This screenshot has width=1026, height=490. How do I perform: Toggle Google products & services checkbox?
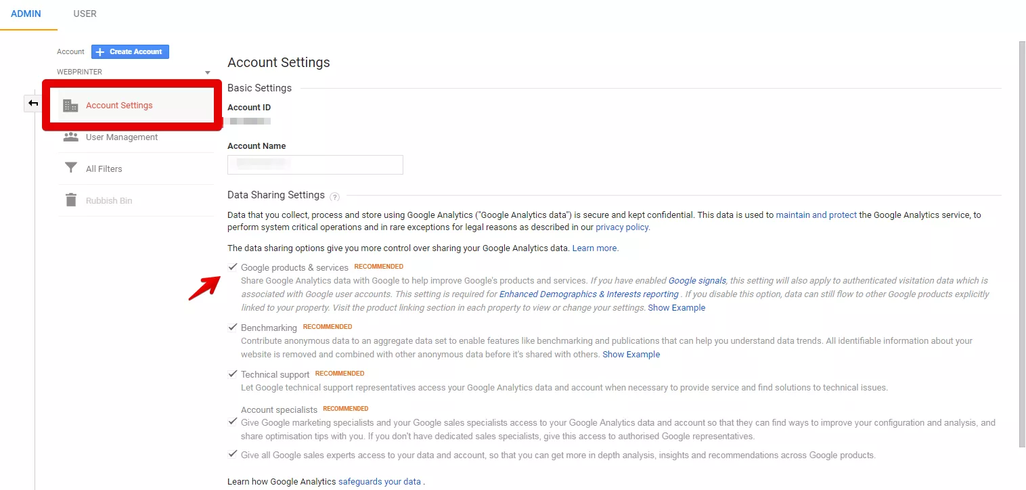(x=233, y=267)
